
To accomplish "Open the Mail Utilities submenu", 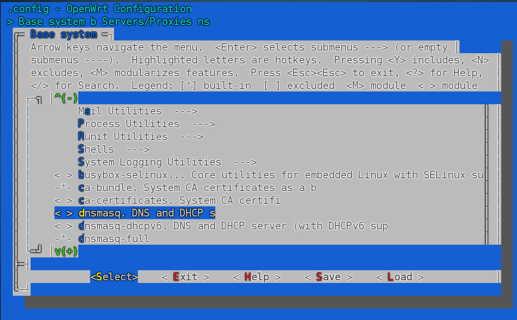I will [120, 111].
